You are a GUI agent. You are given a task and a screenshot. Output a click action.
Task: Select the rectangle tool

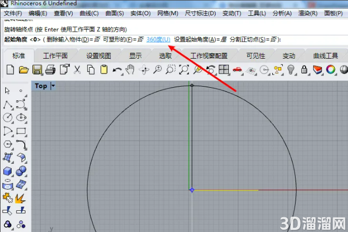pos(21,131)
